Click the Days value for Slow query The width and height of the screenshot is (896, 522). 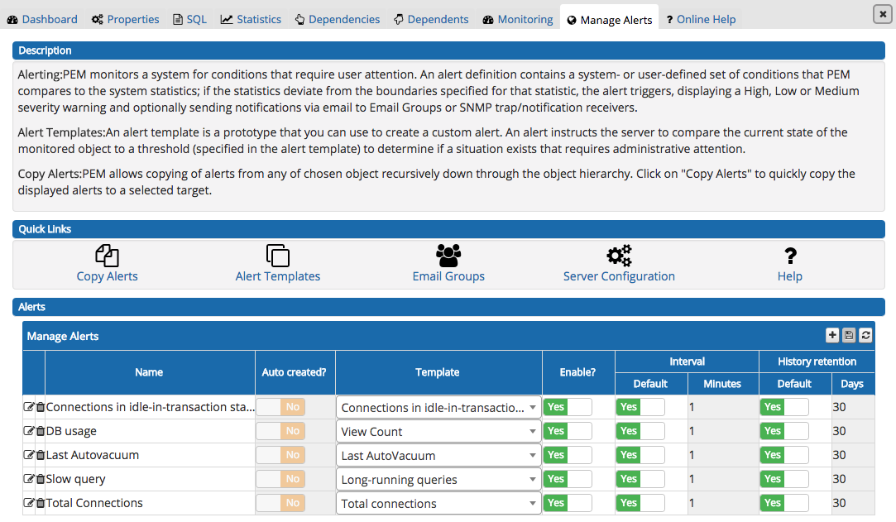pos(852,479)
